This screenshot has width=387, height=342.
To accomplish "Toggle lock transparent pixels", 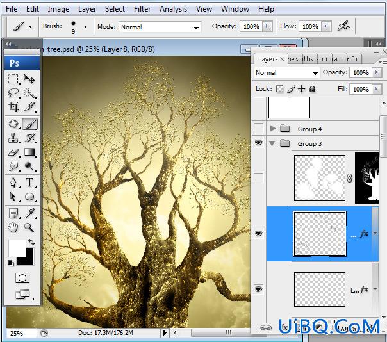I will [279, 89].
